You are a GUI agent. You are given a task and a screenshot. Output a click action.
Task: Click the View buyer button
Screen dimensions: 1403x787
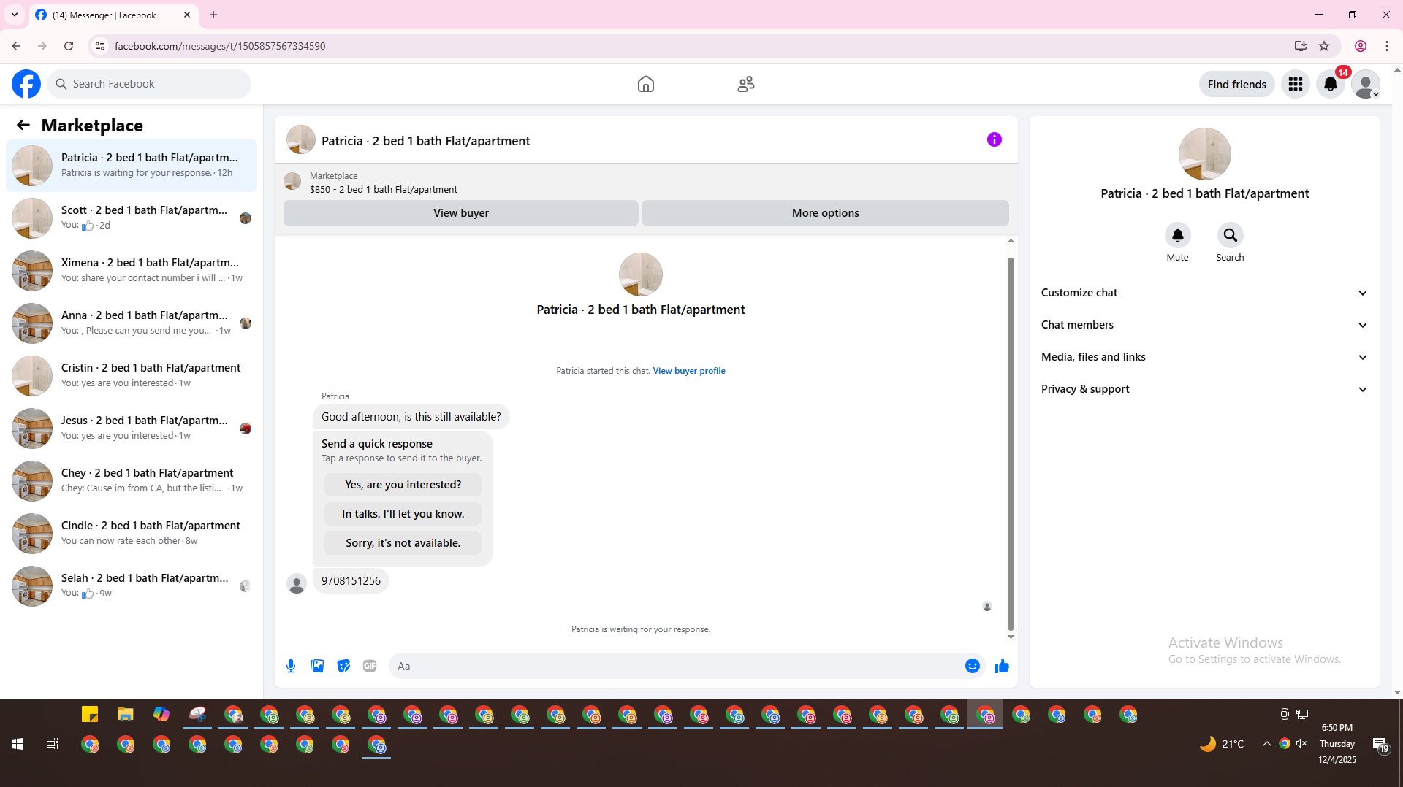click(x=460, y=213)
